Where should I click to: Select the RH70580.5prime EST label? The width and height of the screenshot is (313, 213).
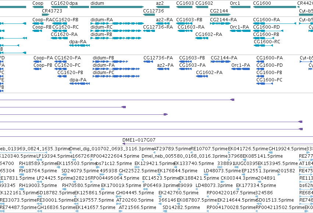[x=81, y=186]
